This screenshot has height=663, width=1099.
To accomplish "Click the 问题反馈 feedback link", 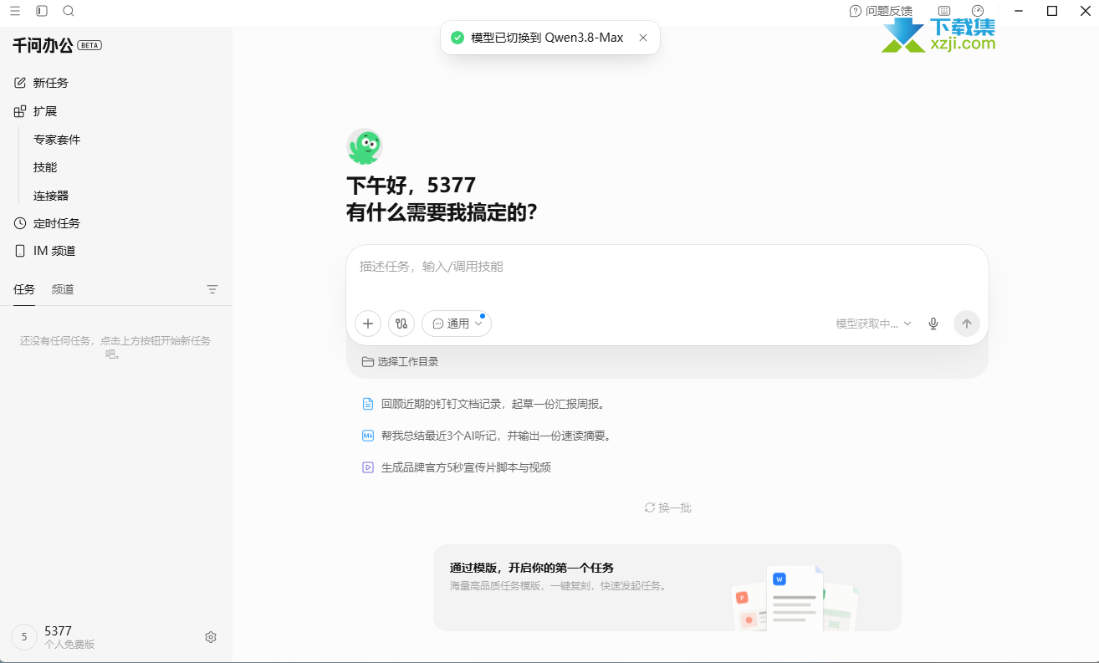I will point(888,11).
